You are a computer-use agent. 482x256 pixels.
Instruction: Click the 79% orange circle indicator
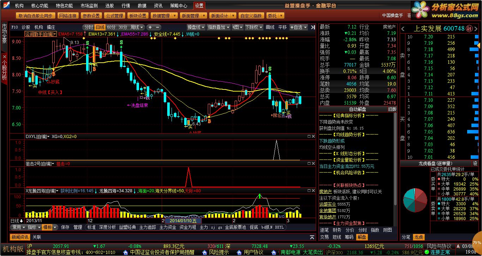click(x=477, y=243)
